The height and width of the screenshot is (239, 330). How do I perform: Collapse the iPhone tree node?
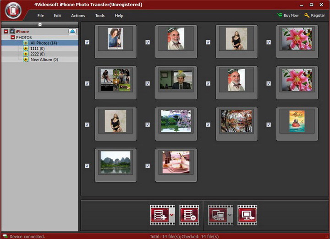pyautogui.click(x=5, y=32)
